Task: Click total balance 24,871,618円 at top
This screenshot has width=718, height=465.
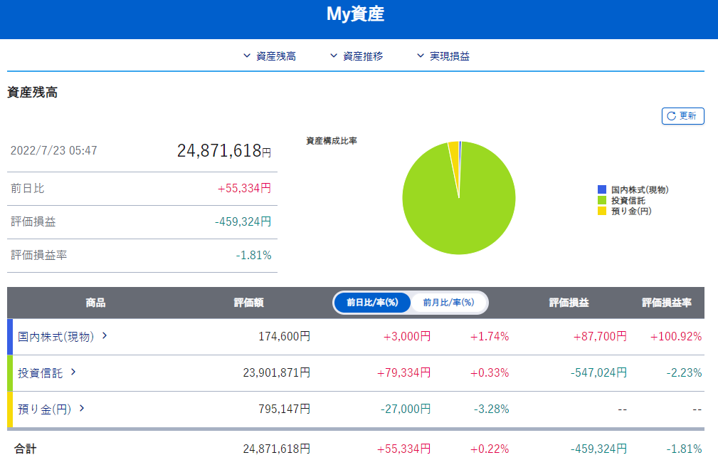Action: [224, 151]
